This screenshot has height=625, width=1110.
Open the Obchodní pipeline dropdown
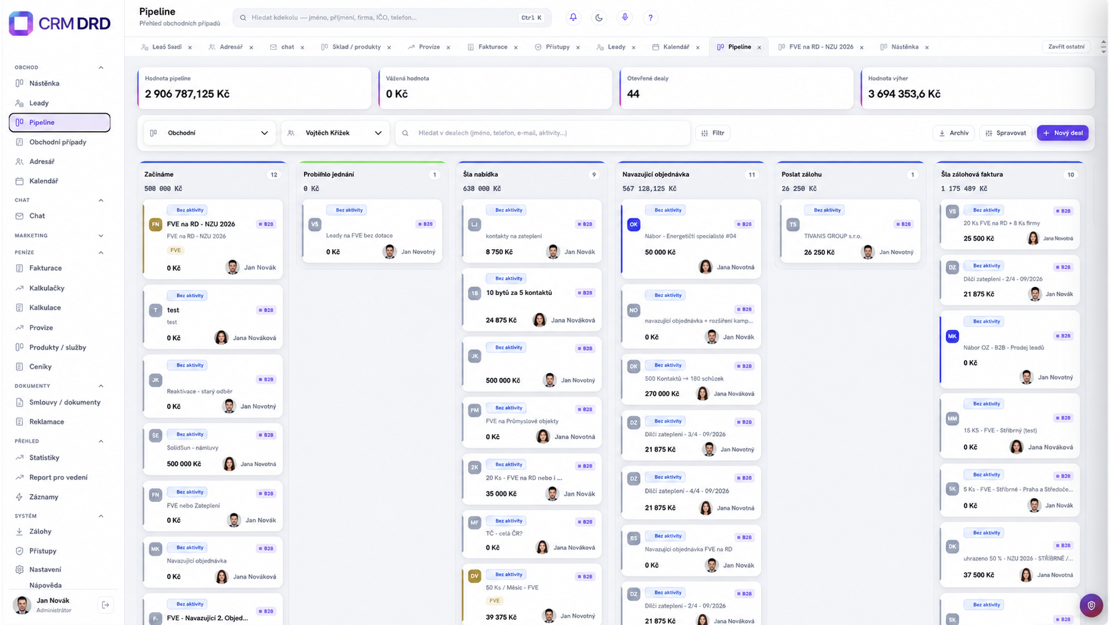[x=209, y=133]
